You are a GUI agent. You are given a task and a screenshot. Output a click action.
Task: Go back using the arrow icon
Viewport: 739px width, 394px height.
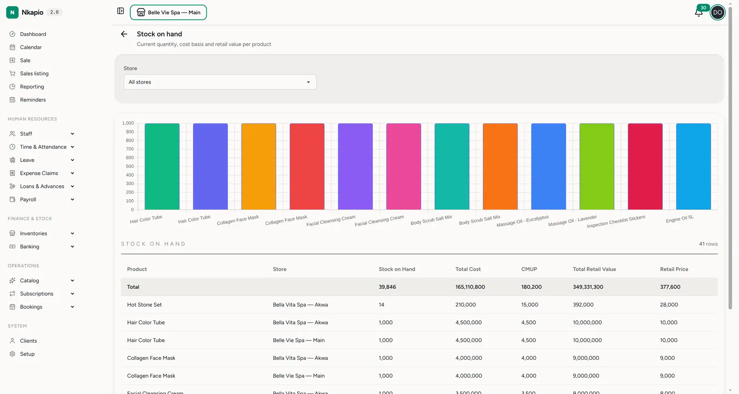coord(124,34)
